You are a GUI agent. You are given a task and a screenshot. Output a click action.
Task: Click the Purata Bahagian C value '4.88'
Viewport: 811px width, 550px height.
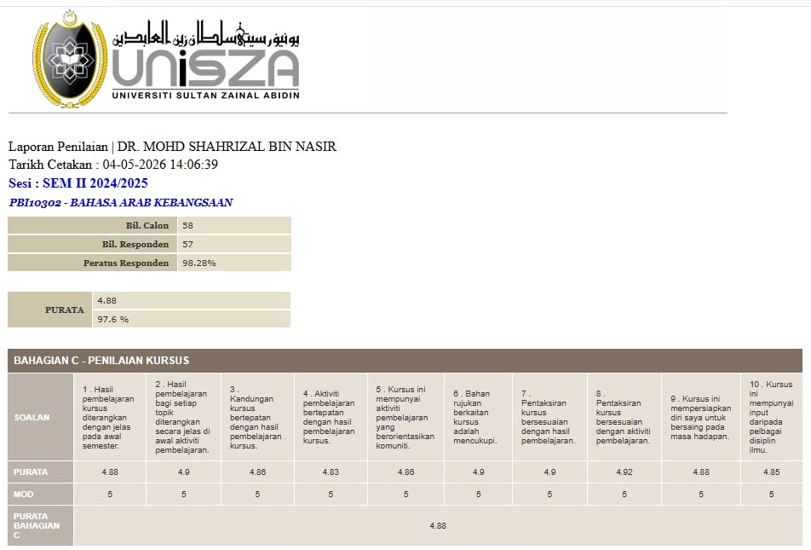coord(438,526)
